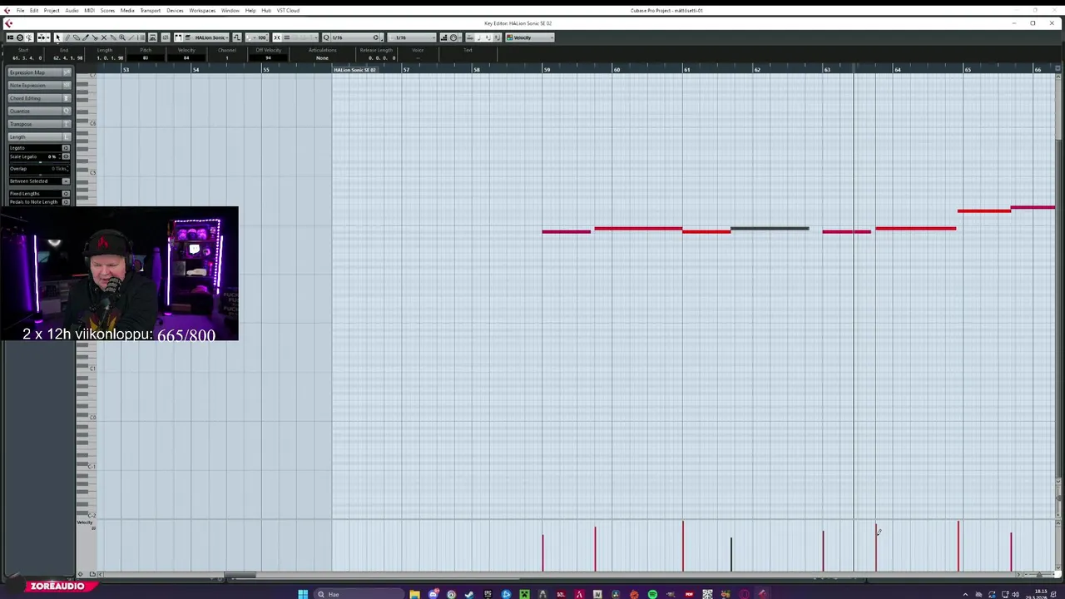This screenshot has height=599, width=1065.
Task: Adjust the Overlap slider
Action: pyautogui.click(x=39, y=175)
